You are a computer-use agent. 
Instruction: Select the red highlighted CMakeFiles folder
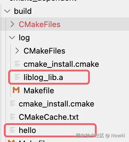point(39,24)
